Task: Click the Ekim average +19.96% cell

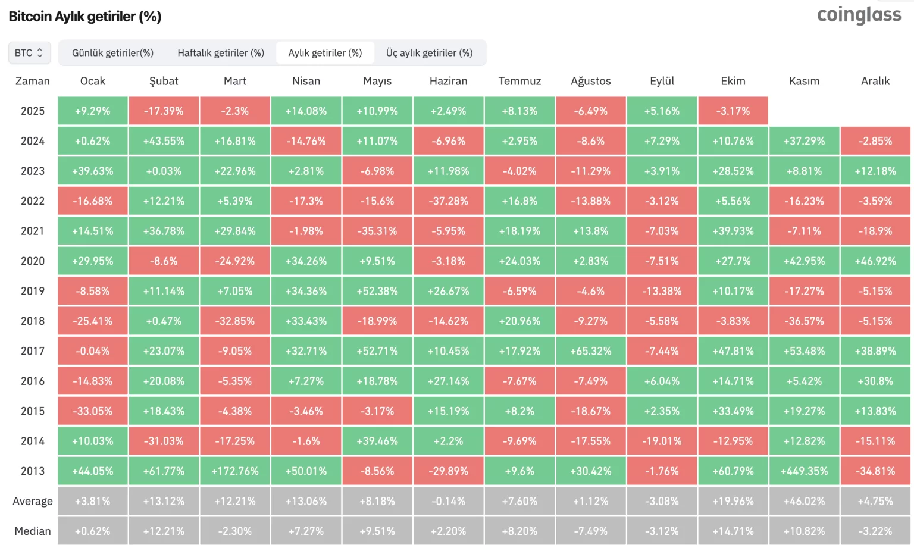Action: coord(733,502)
